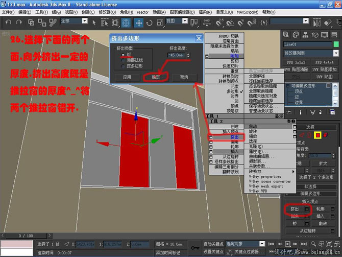
Task: Toggle the Angle Snap button
Action: coord(230,22)
